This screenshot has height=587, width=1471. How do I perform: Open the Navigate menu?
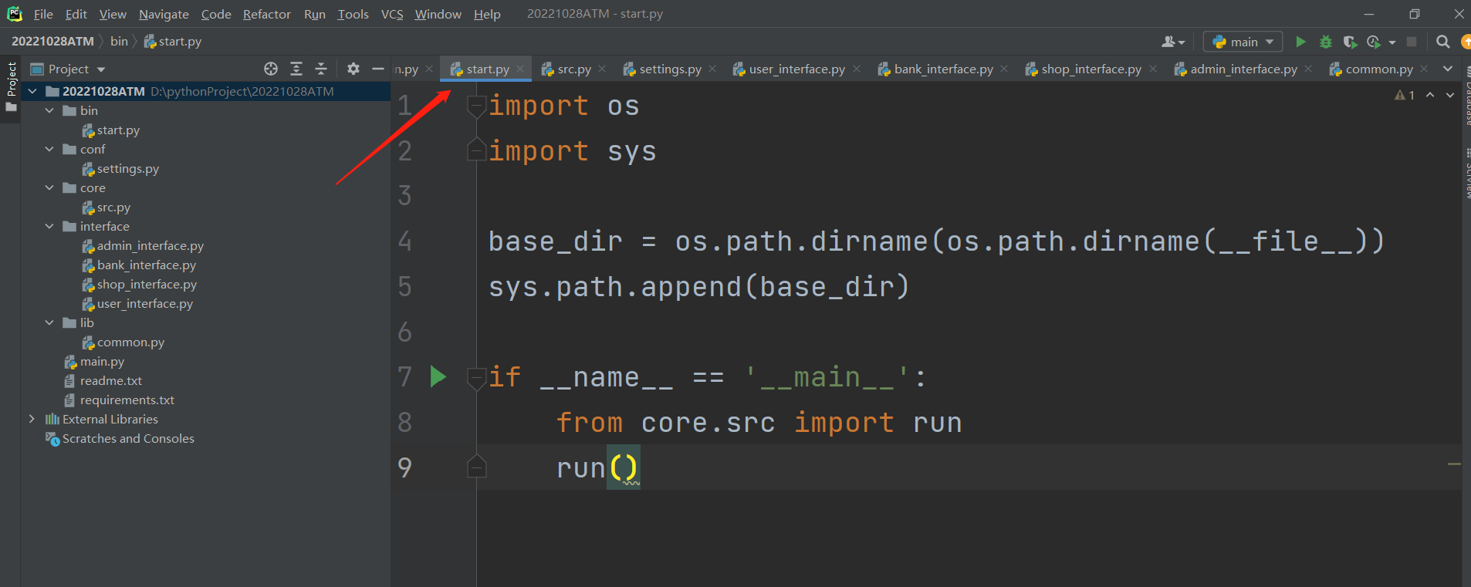click(164, 14)
